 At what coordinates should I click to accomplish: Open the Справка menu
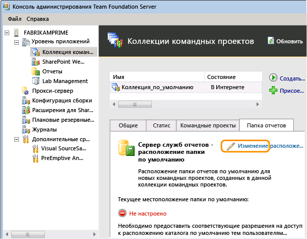[x=38, y=19]
